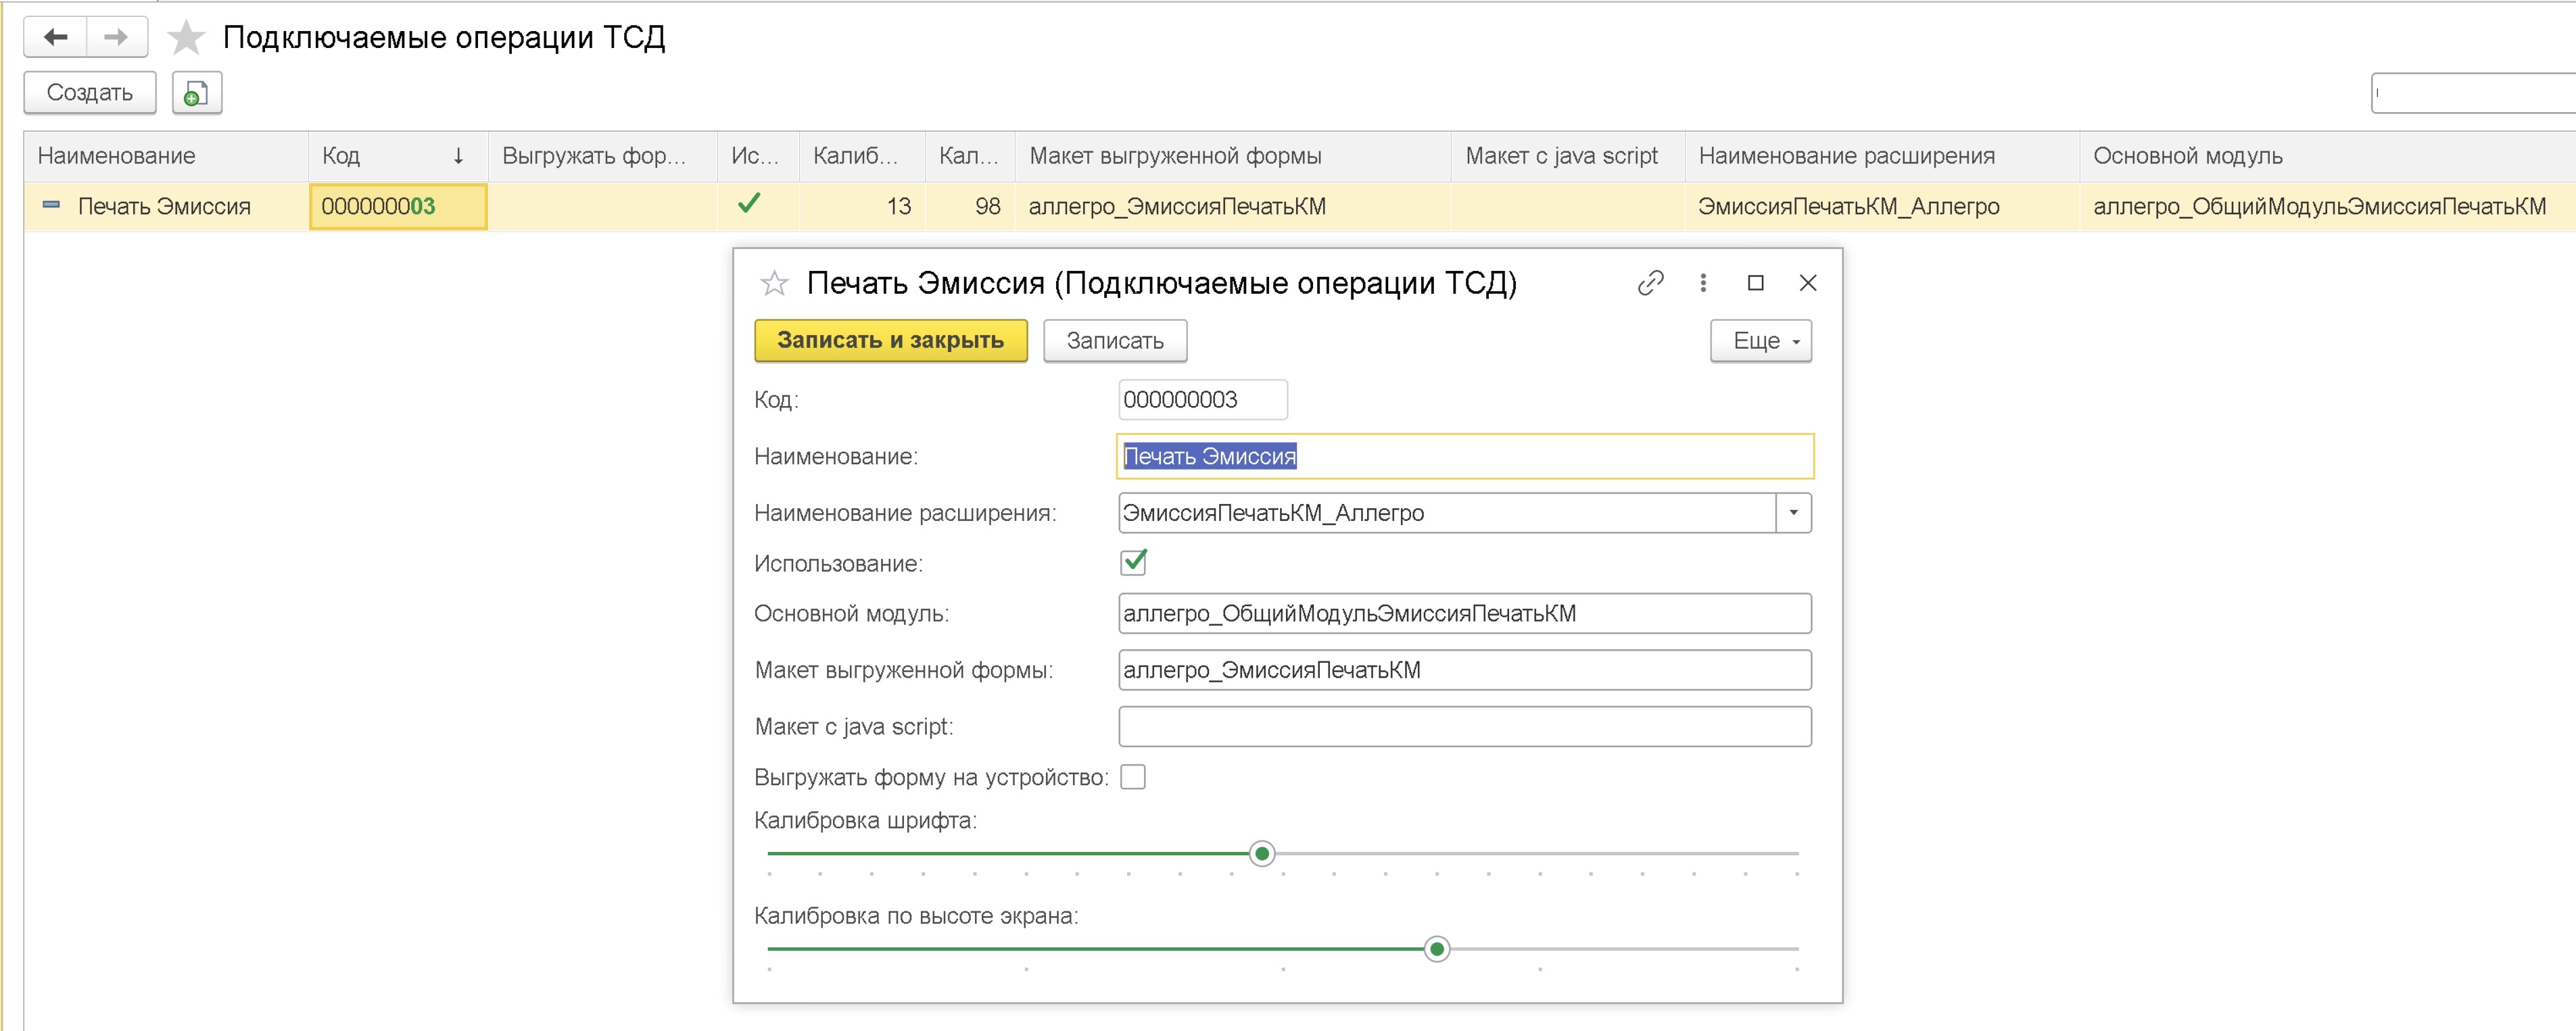Click the Выгружать фор... column header
2576x1031 pixels.
pos(603,156)
